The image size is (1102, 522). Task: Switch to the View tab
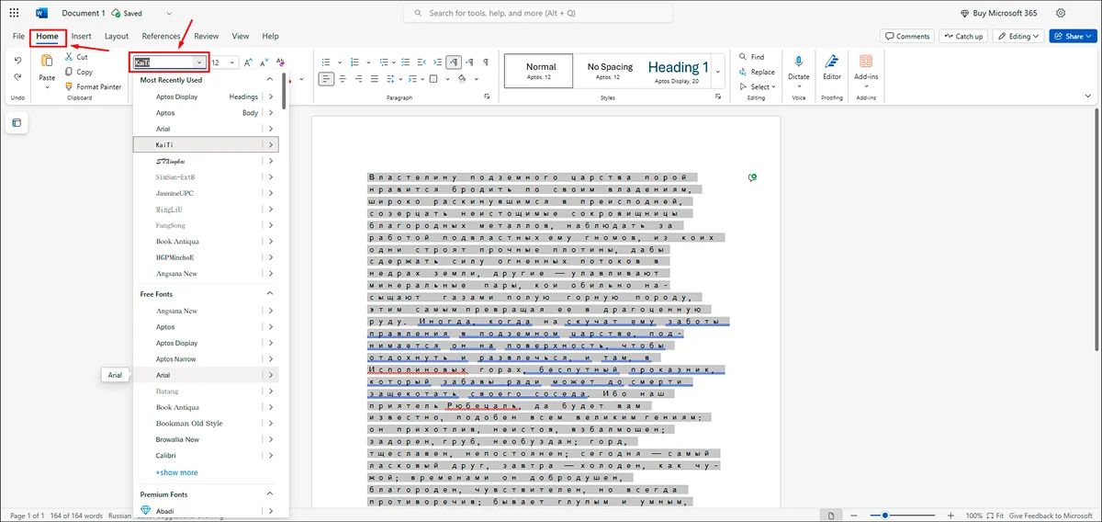(x=241, y=37)
